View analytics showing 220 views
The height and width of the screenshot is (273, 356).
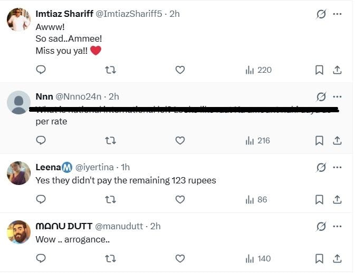(258, 70)
